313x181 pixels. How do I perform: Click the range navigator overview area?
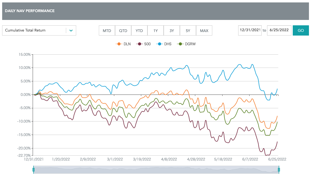pyautogui.click(x=156, y=170)
